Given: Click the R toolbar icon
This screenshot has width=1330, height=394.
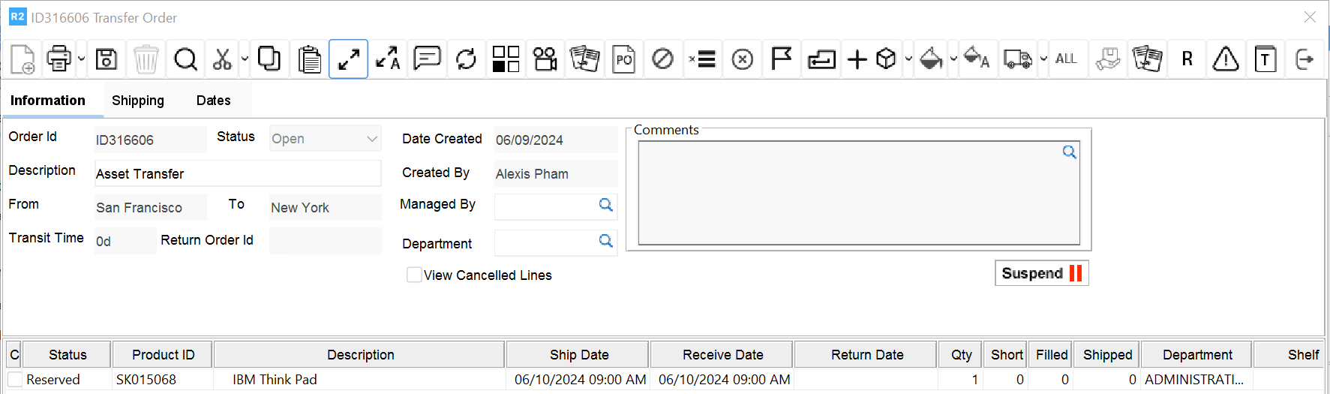Looking at the screenshot, I should coord(1187,59).
